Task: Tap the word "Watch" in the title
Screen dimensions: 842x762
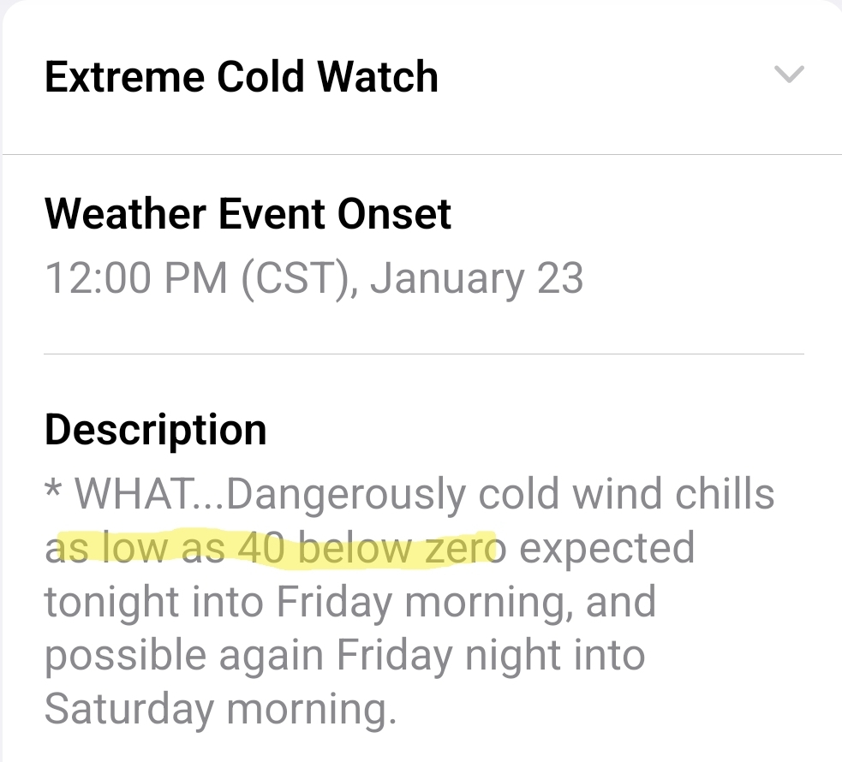Action: (x=378, y=77)
